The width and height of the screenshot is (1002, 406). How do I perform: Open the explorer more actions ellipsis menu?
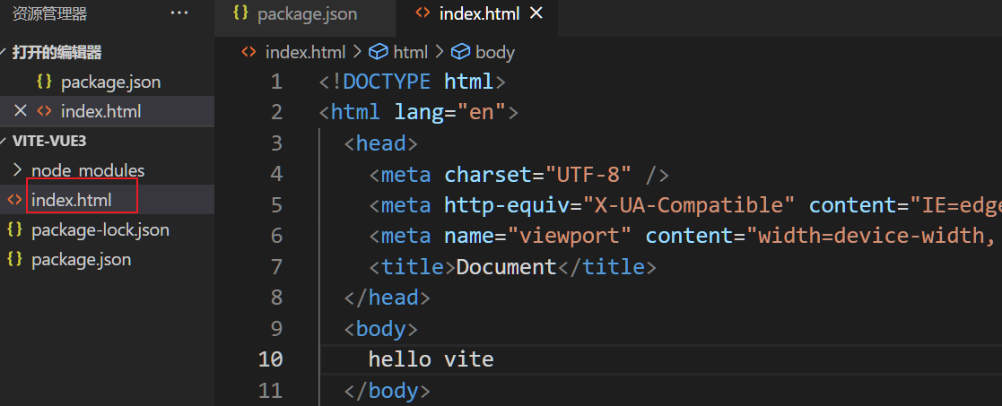(179, 13)
